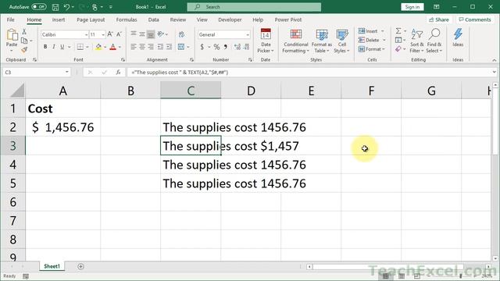This screenshot has height=281, width=500.
Task: Toggle Bold formatting
Action: pos(45,47)
